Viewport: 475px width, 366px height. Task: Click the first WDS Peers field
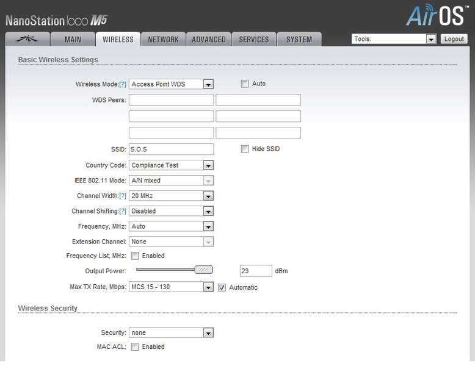171,100
